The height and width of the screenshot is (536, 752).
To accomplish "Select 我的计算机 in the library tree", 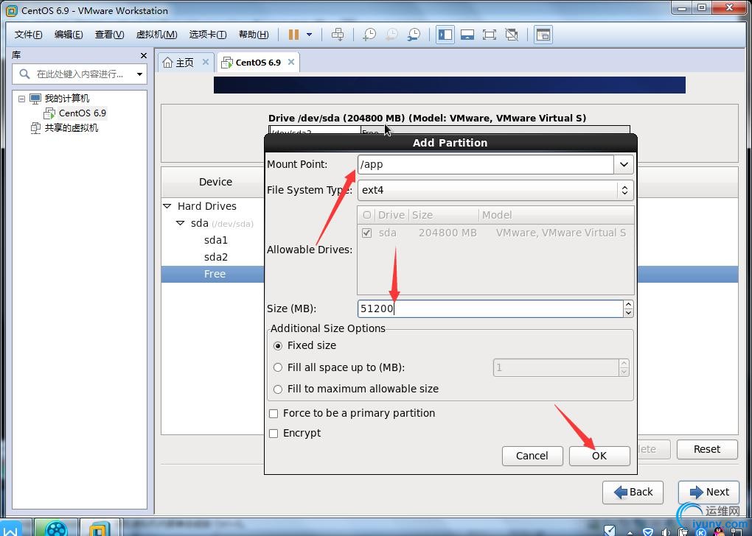I will (66, 99).
